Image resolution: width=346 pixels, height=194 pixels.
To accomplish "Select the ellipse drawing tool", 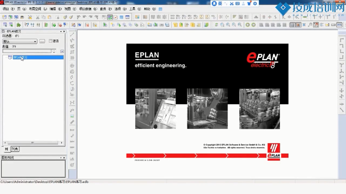I will [72, 95].
